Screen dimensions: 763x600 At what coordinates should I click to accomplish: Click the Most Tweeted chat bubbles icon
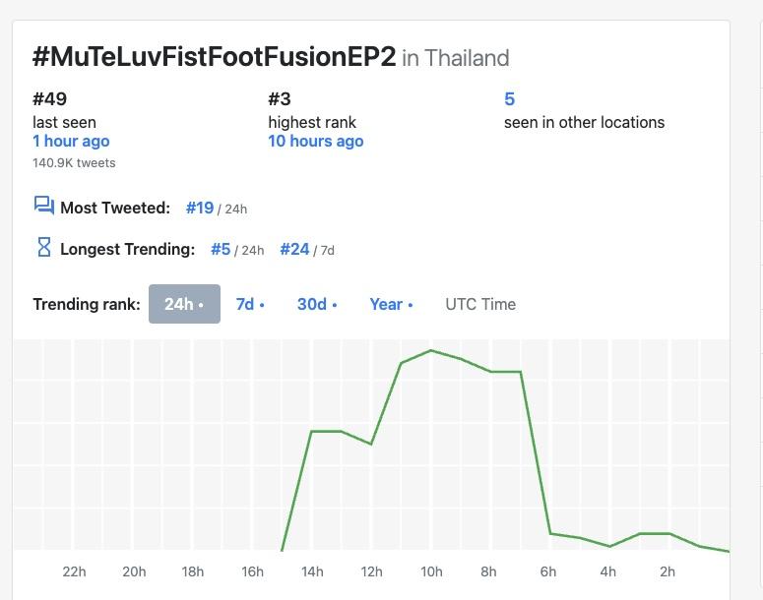pos(43,206)
